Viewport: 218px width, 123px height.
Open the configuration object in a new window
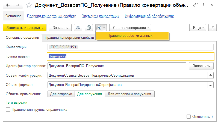(211, 75)
